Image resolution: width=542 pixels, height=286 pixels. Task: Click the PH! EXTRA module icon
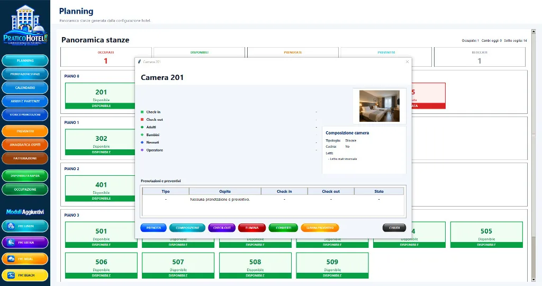[x=11, y=243]
